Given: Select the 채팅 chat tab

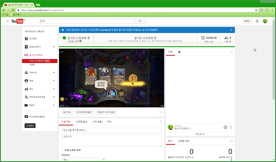Looking at the screenshot, I should (x=170, y=52).
